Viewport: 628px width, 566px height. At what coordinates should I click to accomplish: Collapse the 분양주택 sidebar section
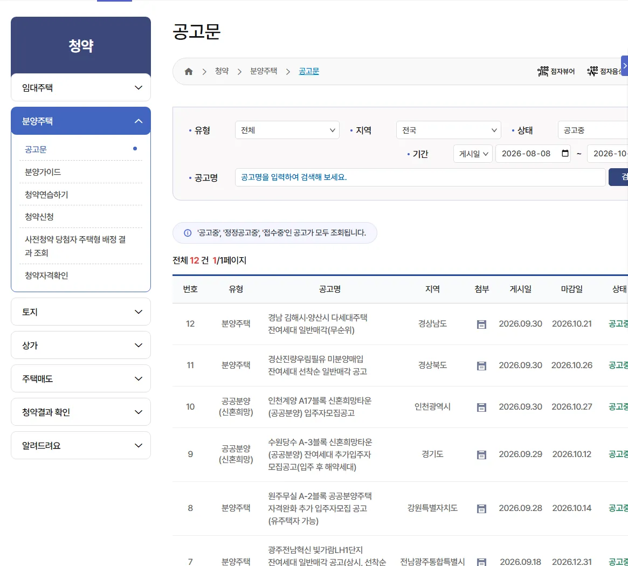81,121
